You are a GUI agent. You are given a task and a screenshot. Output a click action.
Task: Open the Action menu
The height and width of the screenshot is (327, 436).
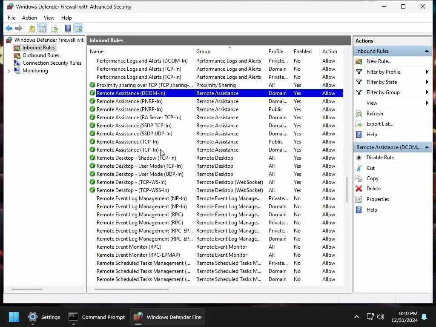pos(29,18)
